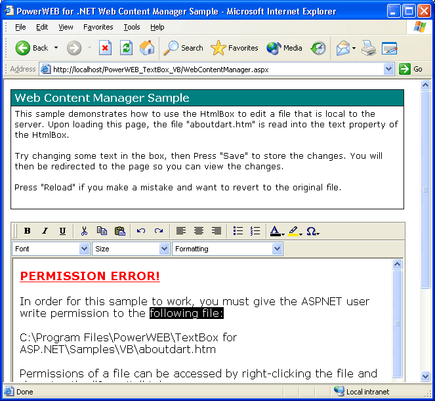The height and width of the screenshot is (401, 435).
Task: Expand the Size dropdown
Action: coord(164,249)
